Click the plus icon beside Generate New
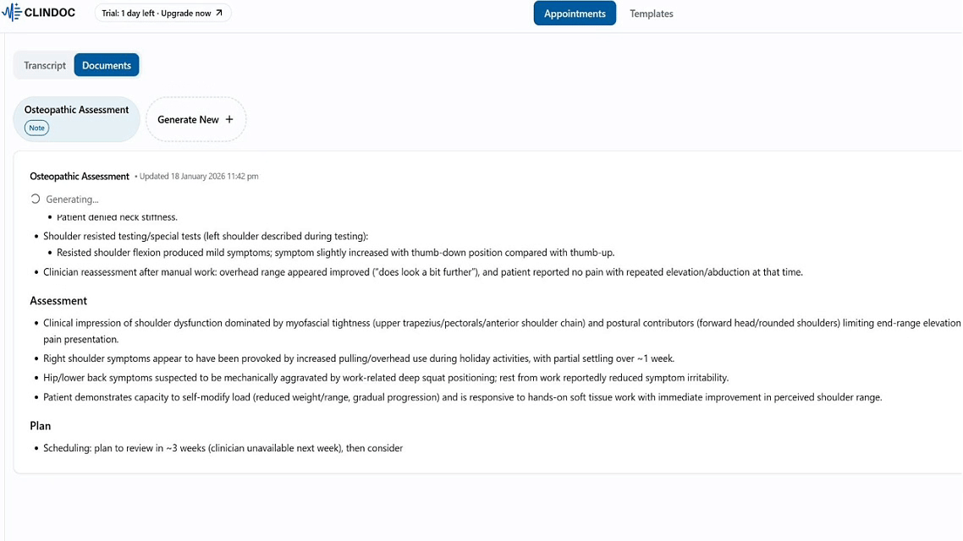This screenshot has width=963, height=541. pos(229,120)
